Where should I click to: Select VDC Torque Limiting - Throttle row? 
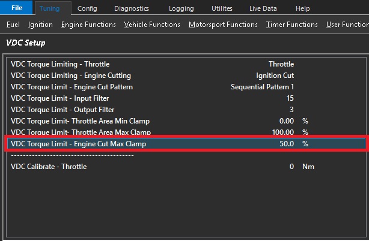click(x=60, y=64)
